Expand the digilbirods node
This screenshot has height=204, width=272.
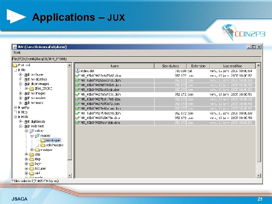pyautogui.click(x=21, y=121)
